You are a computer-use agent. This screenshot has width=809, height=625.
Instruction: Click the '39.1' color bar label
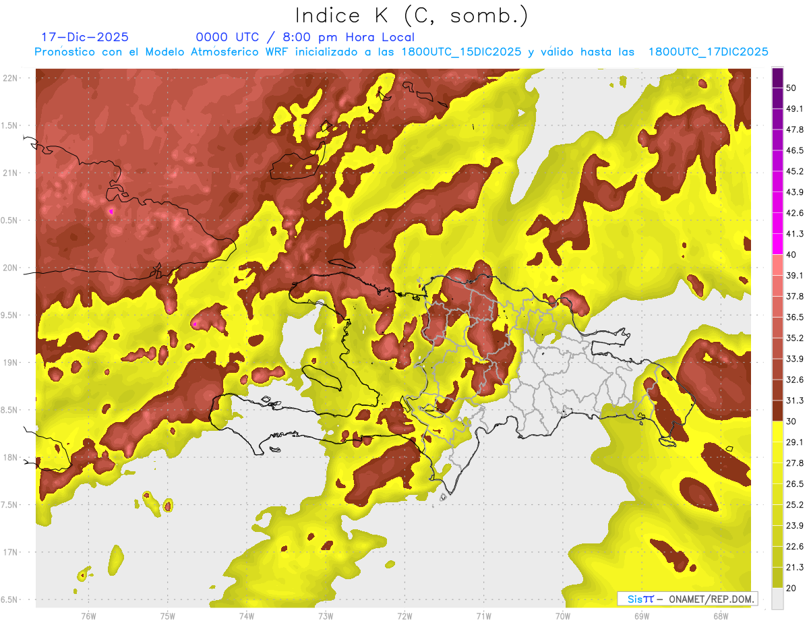pyautogui.click(x=795, y=275)
